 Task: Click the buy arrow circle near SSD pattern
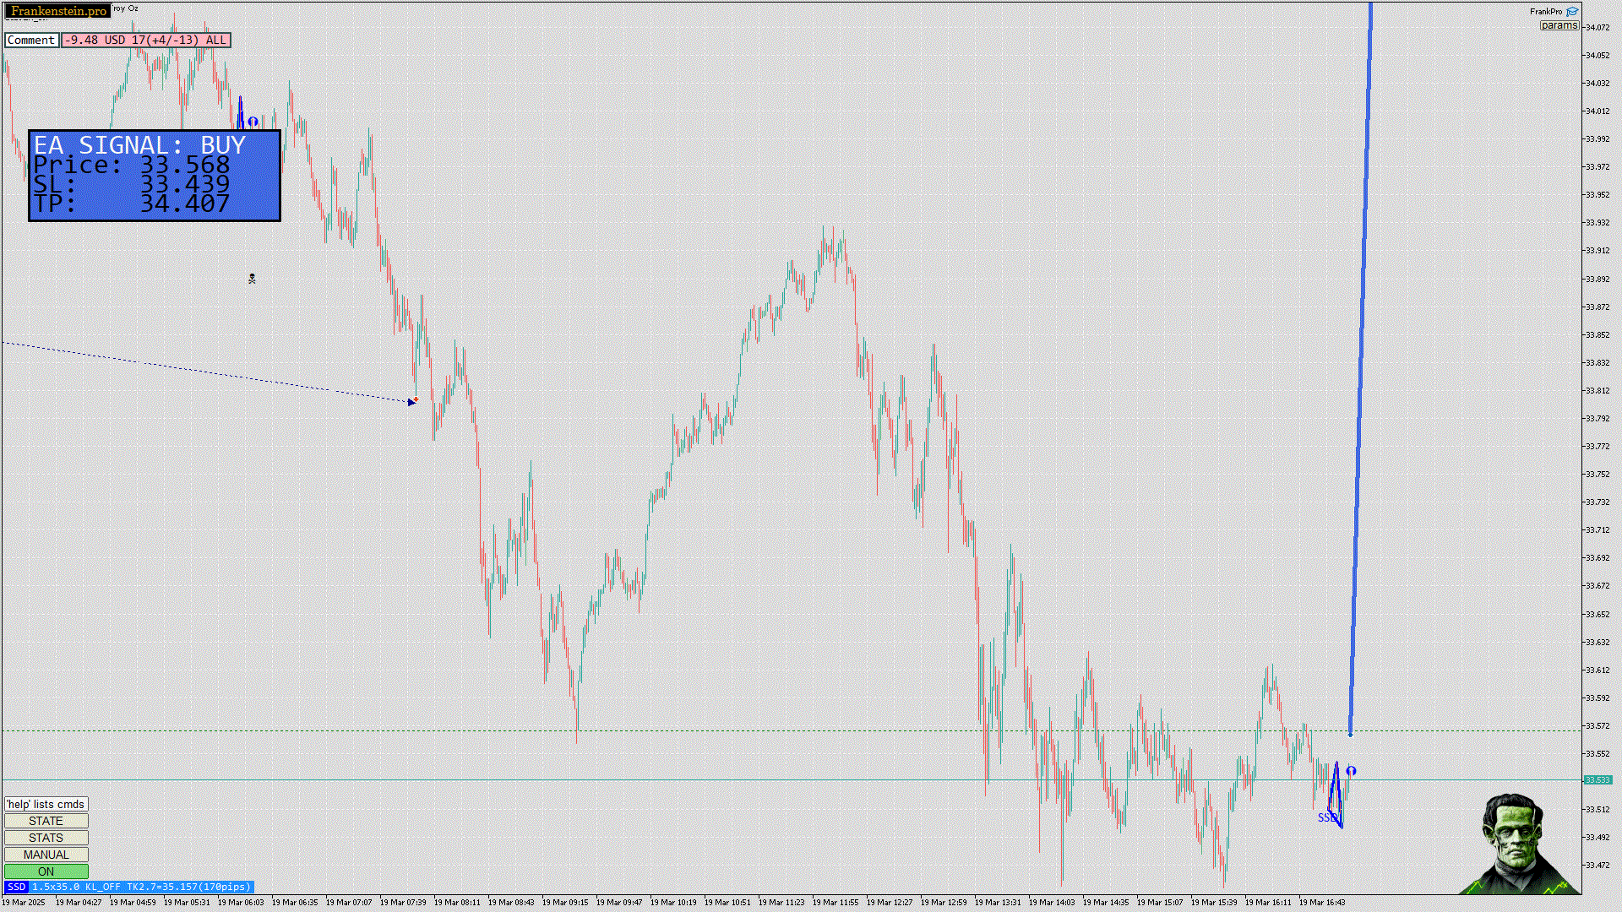pos(1351,770)
